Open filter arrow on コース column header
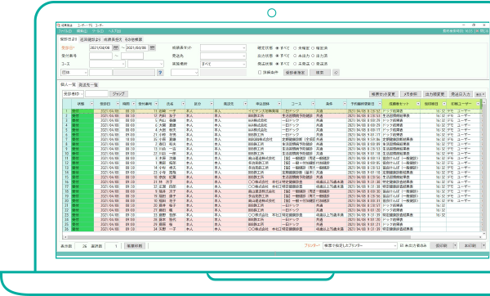This screenshot has height=296, width=490. tap(313, 104)
